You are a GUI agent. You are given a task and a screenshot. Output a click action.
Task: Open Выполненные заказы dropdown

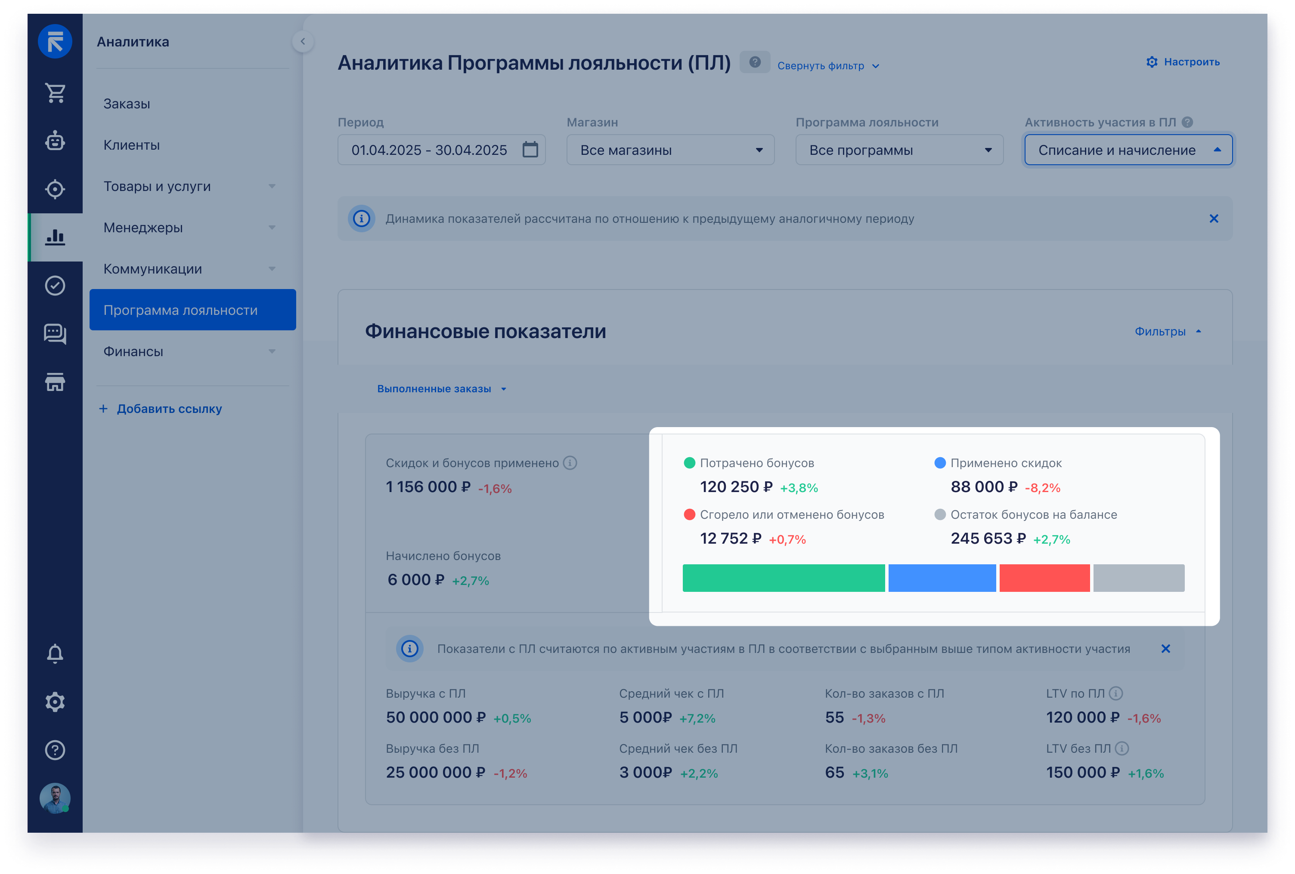[441, 388]
